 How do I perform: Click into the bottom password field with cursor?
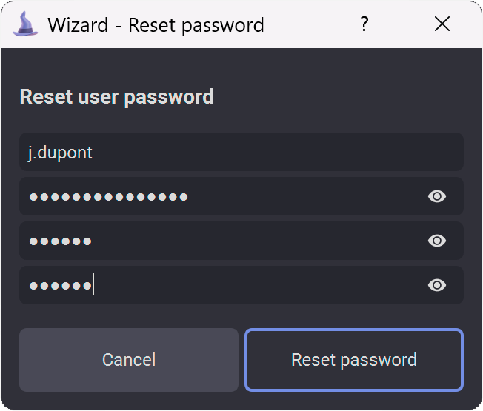242,285
